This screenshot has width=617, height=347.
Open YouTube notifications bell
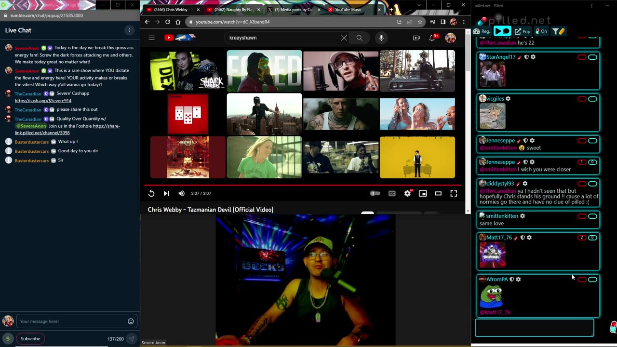click(x=432, y=38)
